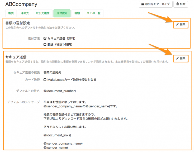Enable the 郵送（税抜148円） checkbox
The width and height of the screenshot is (194, 152).
45,45
